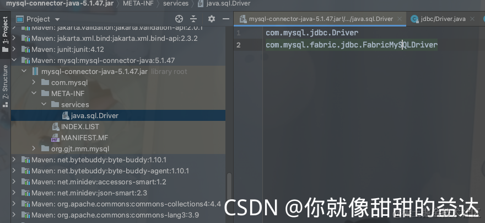The image size is (485, 223).
Task: Expand the org.gjt.mm.mysql package
Action: click(x=34, y=148)
